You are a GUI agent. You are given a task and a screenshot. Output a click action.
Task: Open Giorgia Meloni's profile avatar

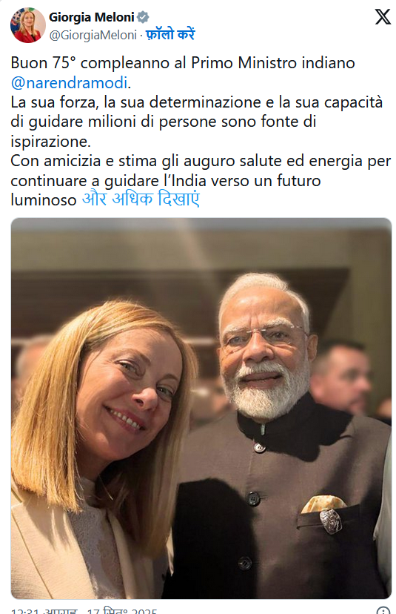click(27, 25)
